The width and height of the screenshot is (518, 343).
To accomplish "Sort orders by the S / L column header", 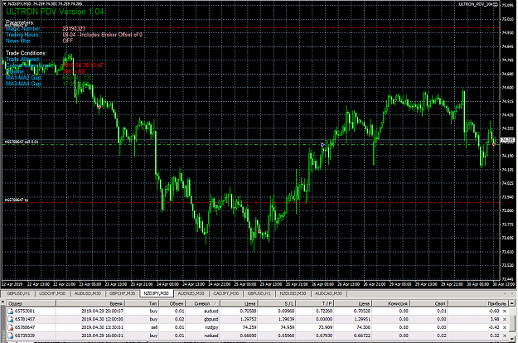I will [x=276, y=303].
